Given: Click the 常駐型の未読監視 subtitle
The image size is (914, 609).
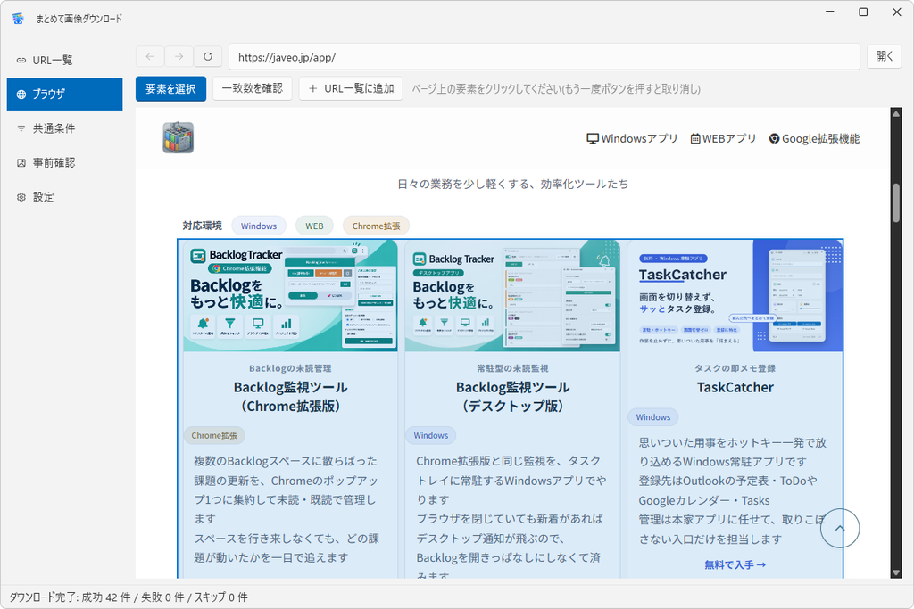Looking at the screenshot, I should [x=512, y=368].
